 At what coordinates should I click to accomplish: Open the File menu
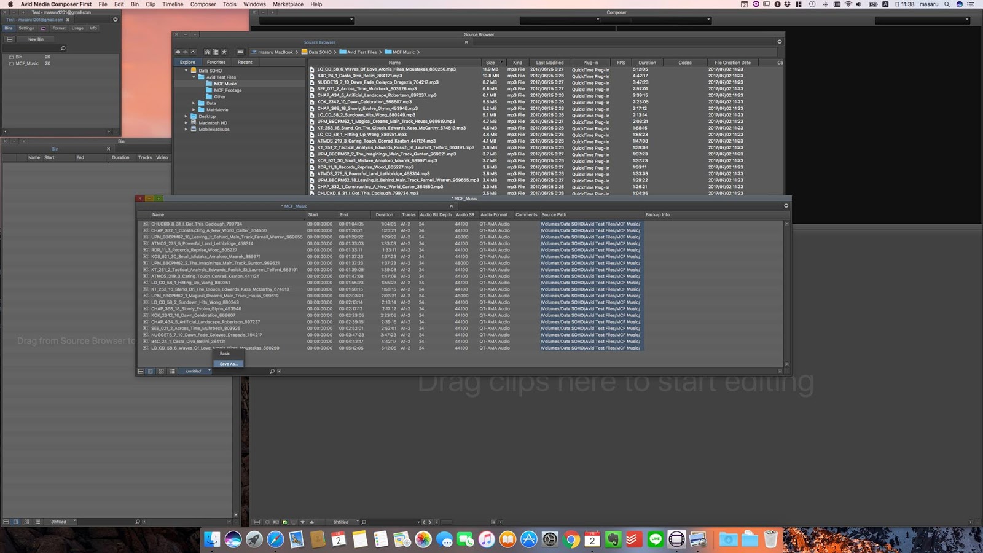click(x=103, y=4)
